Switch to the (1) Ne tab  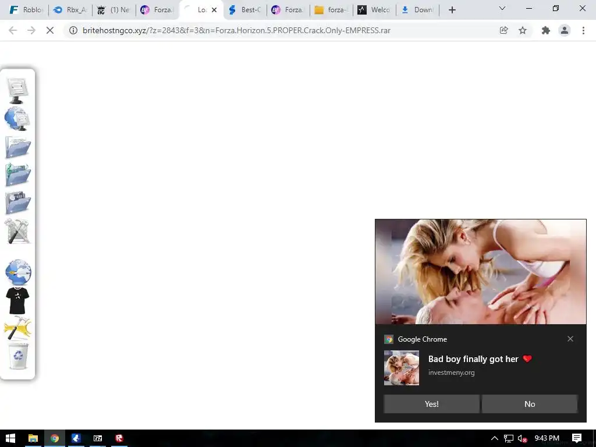(x=114, y=10)
